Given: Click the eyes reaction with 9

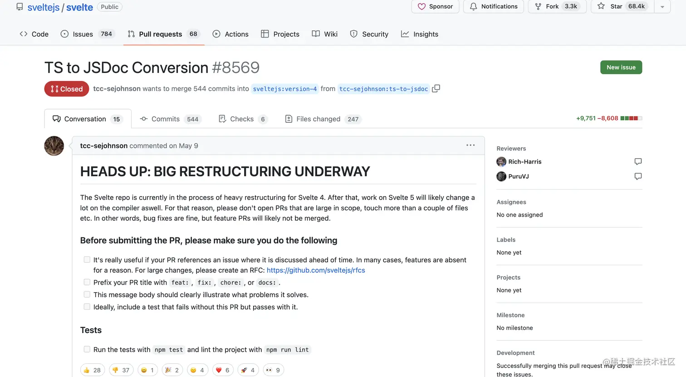Looking at the screenshot, I should (273, 370).
